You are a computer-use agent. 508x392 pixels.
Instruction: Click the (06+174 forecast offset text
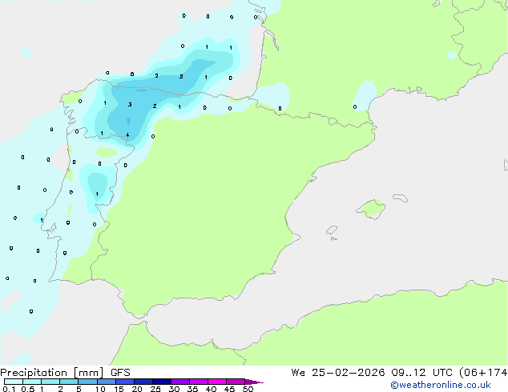[483, 373]
